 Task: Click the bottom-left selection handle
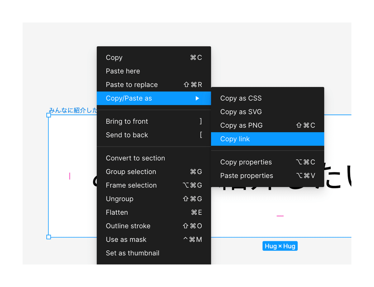pyautogui.click(x=49, y=237)
